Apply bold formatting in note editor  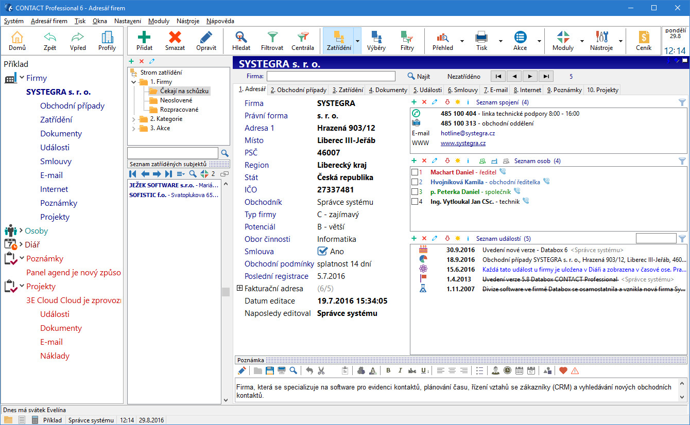click(x=388, y=370)
